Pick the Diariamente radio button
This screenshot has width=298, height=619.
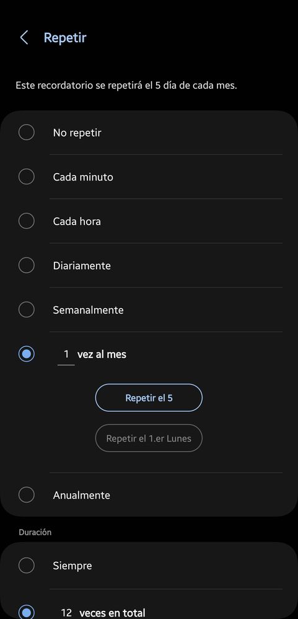coord(27,265)
